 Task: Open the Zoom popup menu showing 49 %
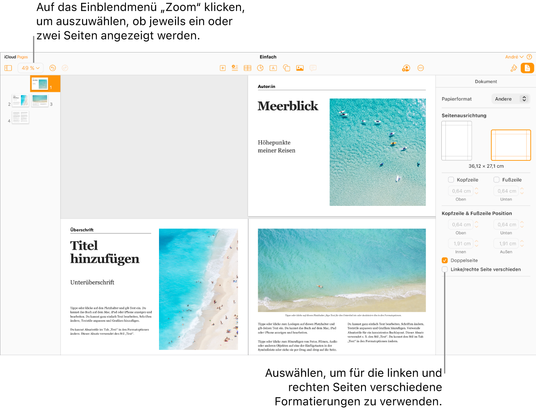31,68
